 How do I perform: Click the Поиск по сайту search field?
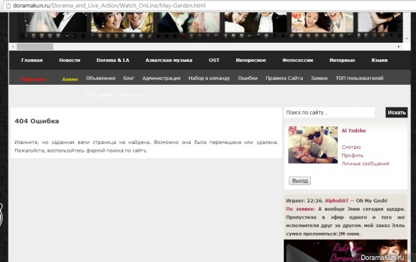tap(329, 112)
